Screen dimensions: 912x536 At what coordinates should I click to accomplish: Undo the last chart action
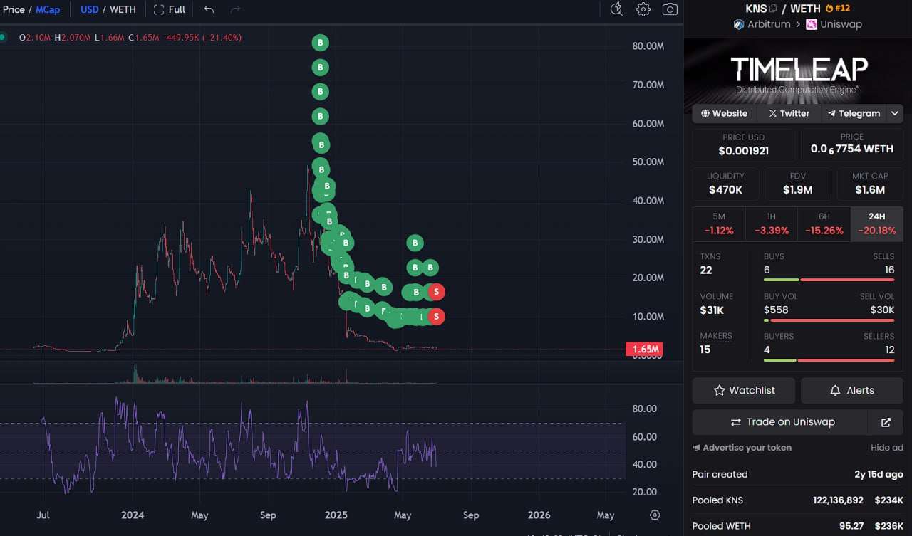[x=209, y=9]
